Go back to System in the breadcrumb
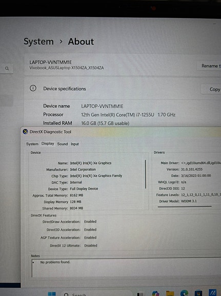Screen dimensions: 221x296 pyautogui.click(x=38, y=41)
